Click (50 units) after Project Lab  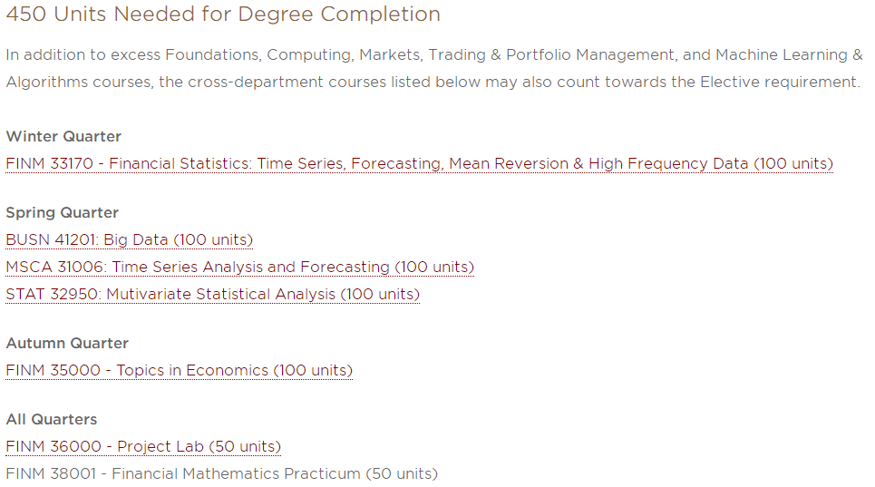click(x=245, y=447)
